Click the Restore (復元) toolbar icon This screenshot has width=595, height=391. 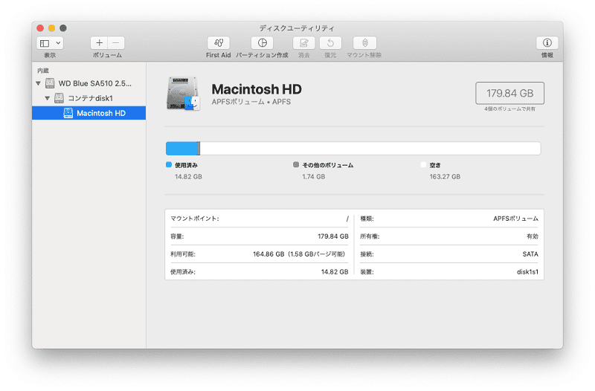(x=330, y=43)
